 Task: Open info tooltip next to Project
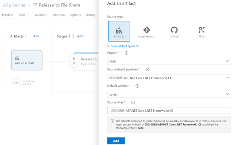point(126,53)
